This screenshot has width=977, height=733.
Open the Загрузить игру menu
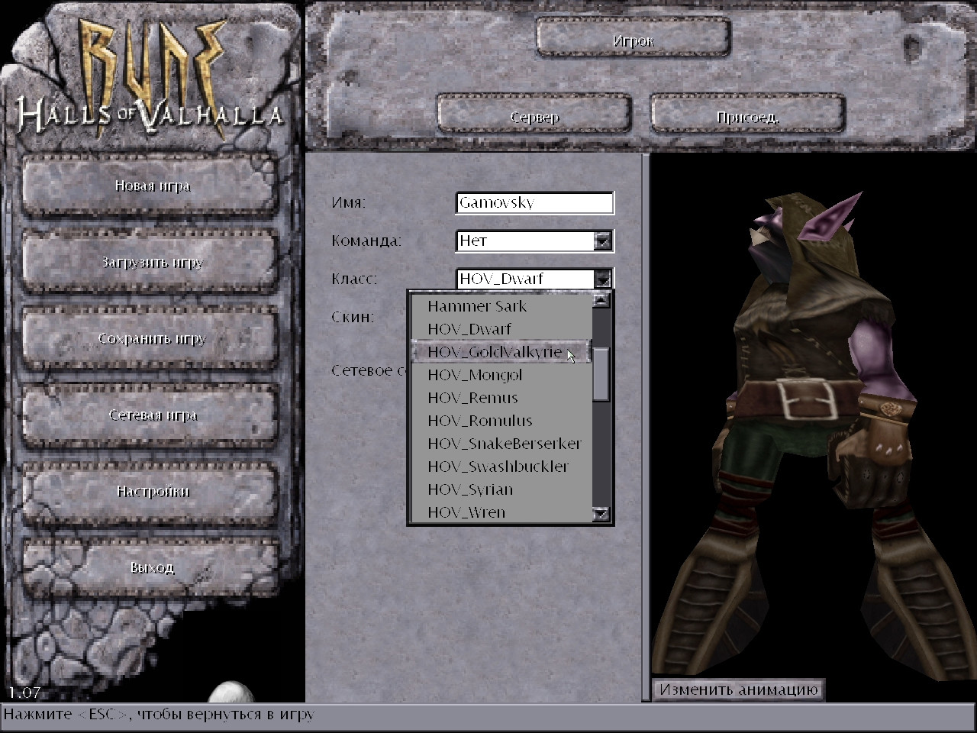coord(152,262)
